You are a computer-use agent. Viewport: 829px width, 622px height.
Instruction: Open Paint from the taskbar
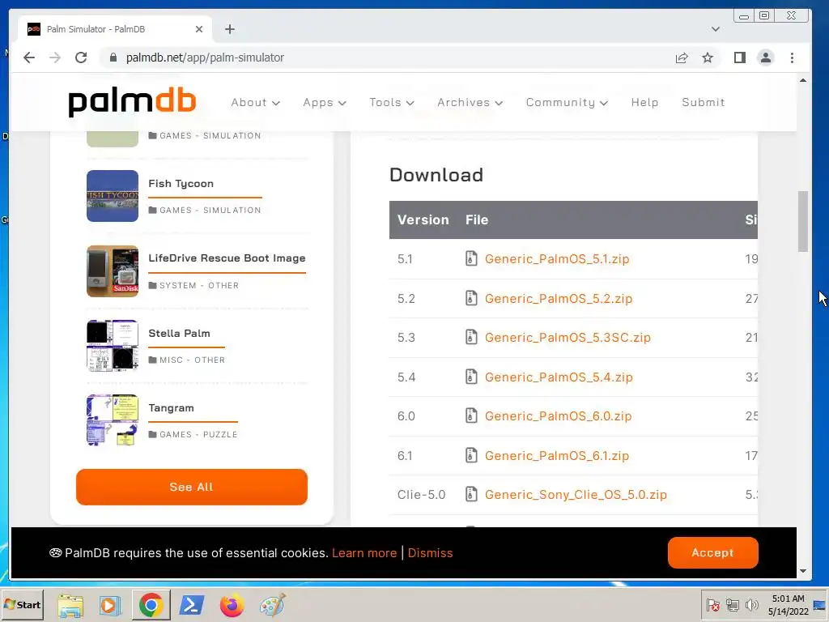pyautogui.click(x=272, y=606)
